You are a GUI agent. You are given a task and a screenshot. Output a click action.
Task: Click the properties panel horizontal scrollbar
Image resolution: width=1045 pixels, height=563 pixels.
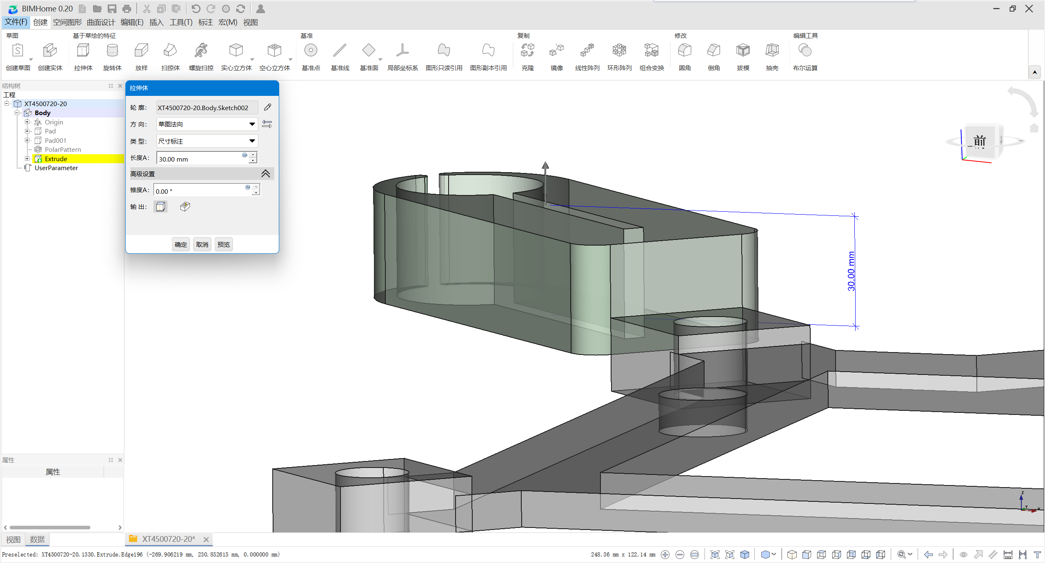point(50,528)
